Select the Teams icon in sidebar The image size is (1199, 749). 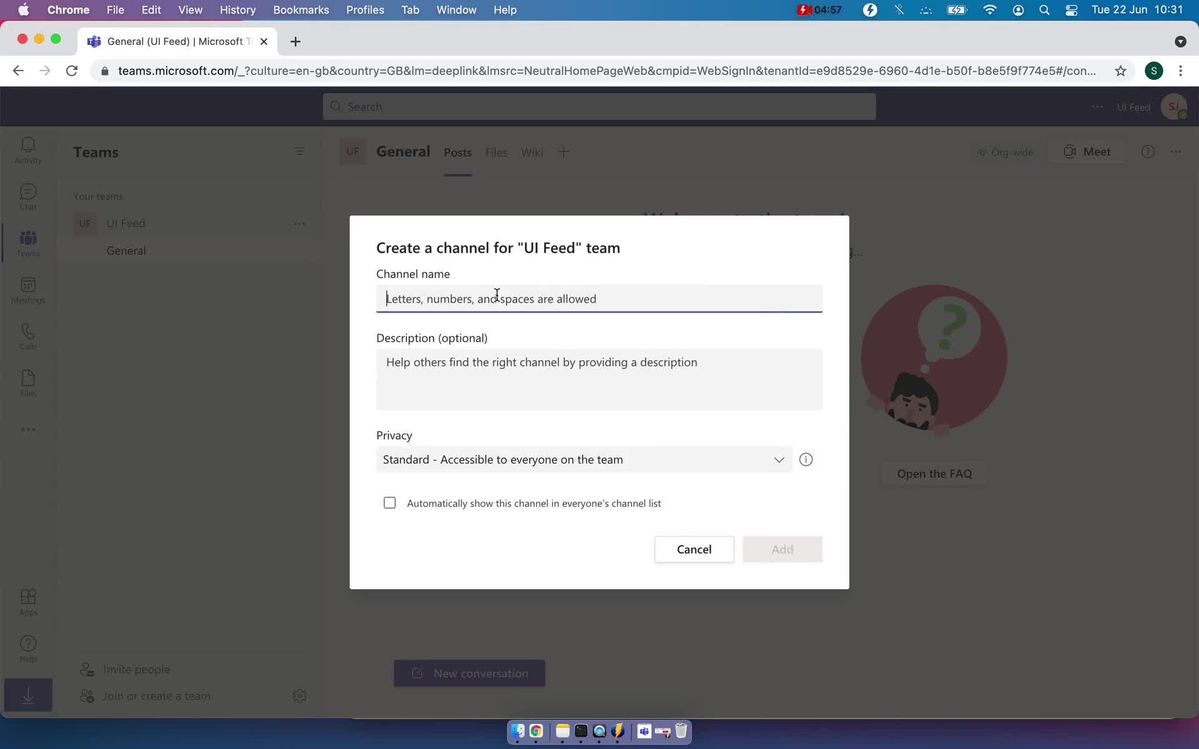[29, 242]
